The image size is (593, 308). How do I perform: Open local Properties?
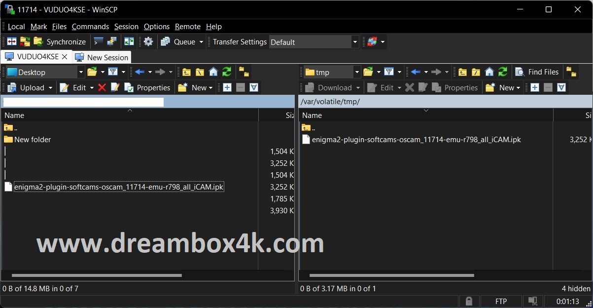click(147, 87)
